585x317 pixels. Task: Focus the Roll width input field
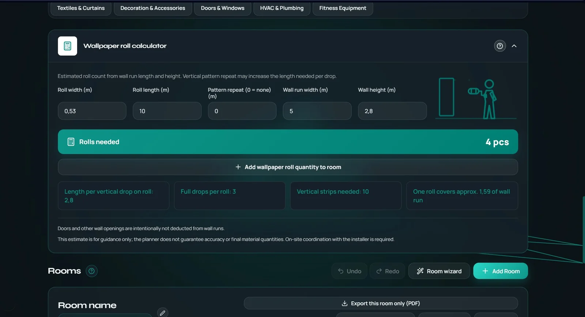(x=92, y=111)
